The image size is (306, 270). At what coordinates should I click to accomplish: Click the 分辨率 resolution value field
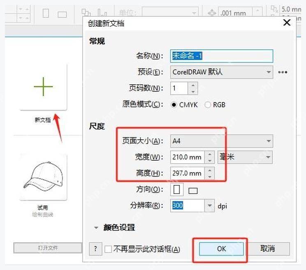click(188, 205)
